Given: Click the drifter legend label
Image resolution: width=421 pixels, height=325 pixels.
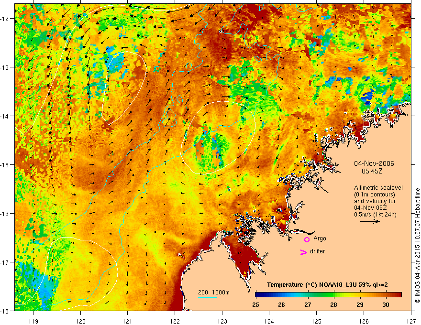Looking at the screenshot, I should click(317, 251).
